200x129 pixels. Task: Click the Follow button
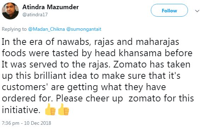coord(169,11)
